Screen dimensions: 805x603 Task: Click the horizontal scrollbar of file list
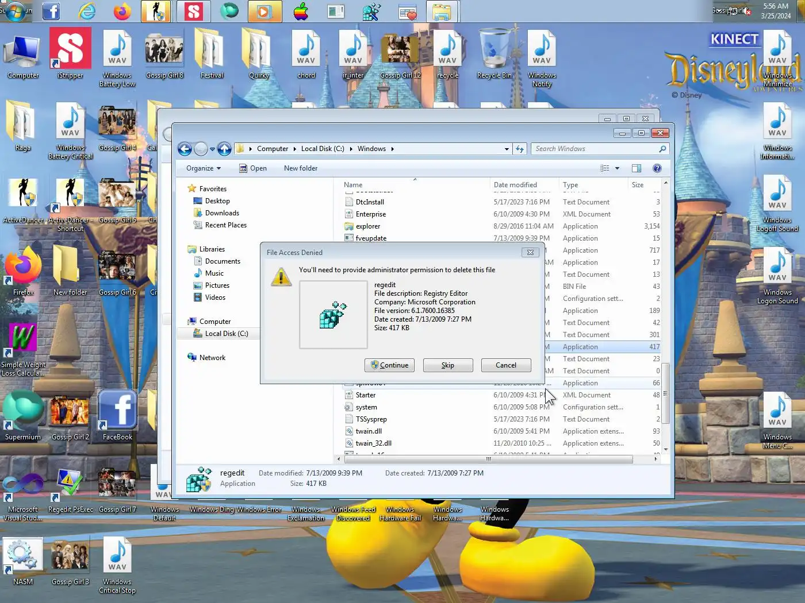pyautogui.click(x=488, y=459)
